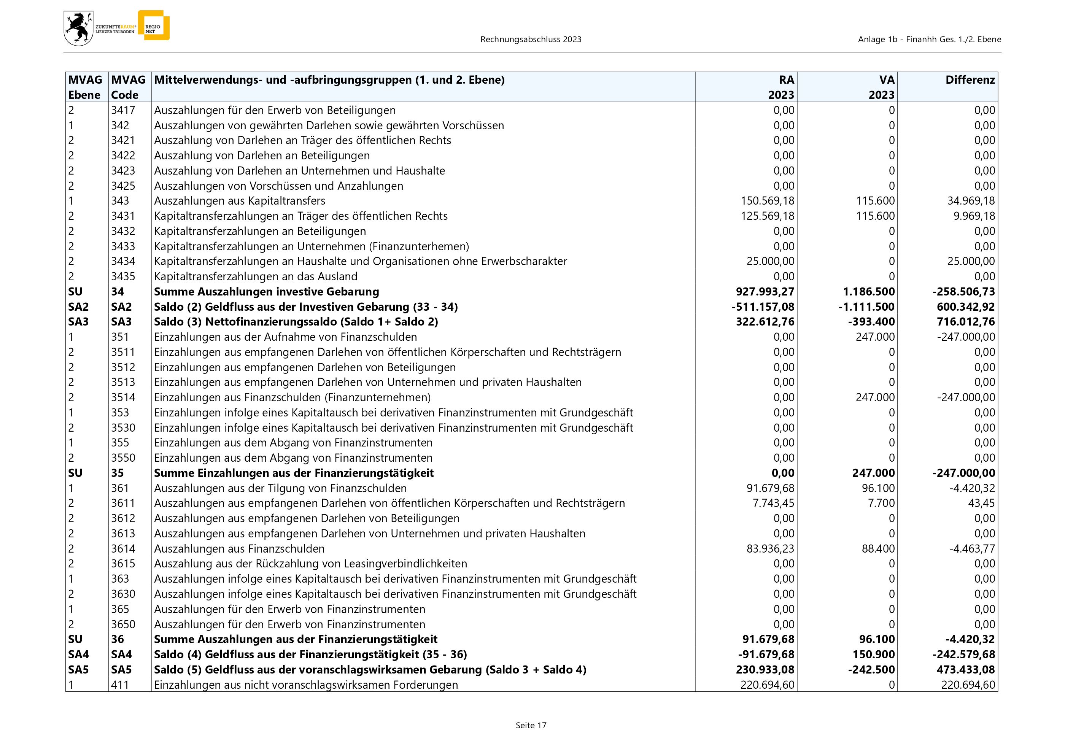Select the Differenz value 473.433,08

tap(965, 670)
